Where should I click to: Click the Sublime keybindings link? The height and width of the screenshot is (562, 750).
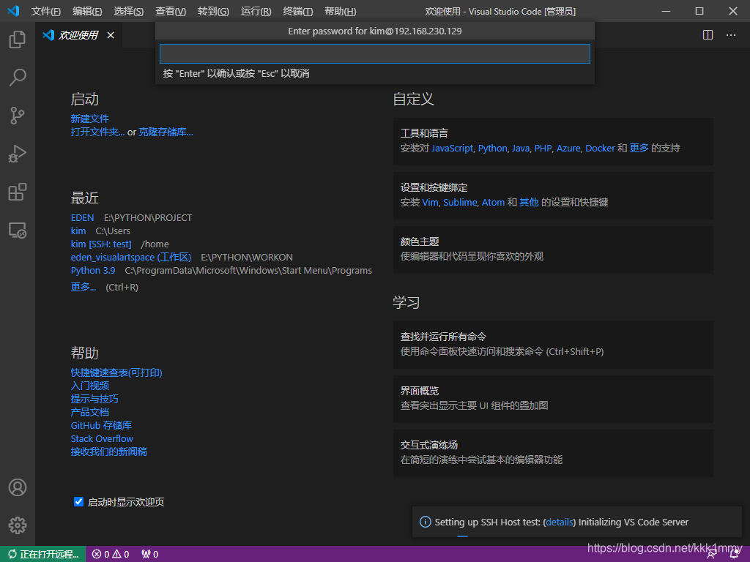(x=460, y=203)
